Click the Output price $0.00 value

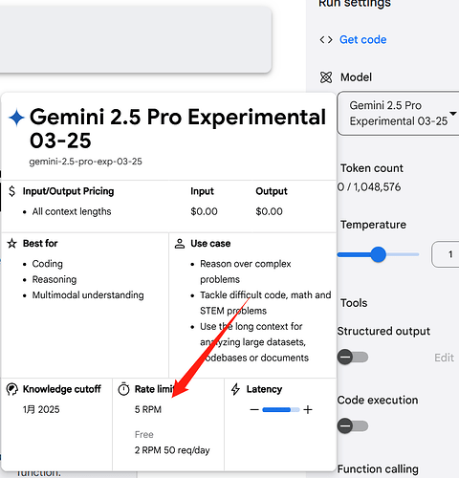coord(269,211)
